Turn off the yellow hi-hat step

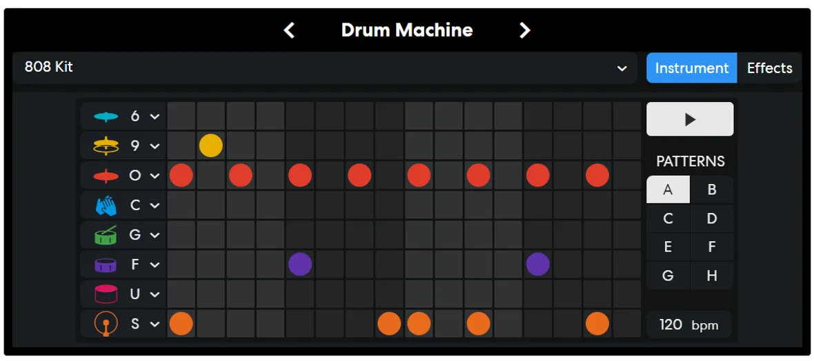pos(211,146)
